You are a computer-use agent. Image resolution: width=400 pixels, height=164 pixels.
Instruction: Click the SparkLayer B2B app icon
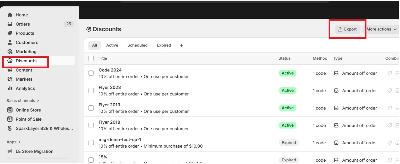pos(10,128)
